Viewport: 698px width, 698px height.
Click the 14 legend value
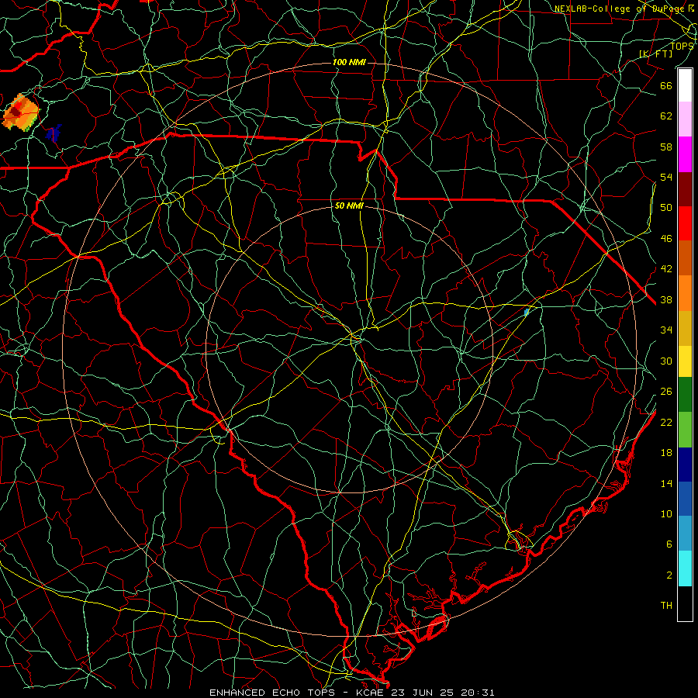pyautogui.click(x=666, y=483)
